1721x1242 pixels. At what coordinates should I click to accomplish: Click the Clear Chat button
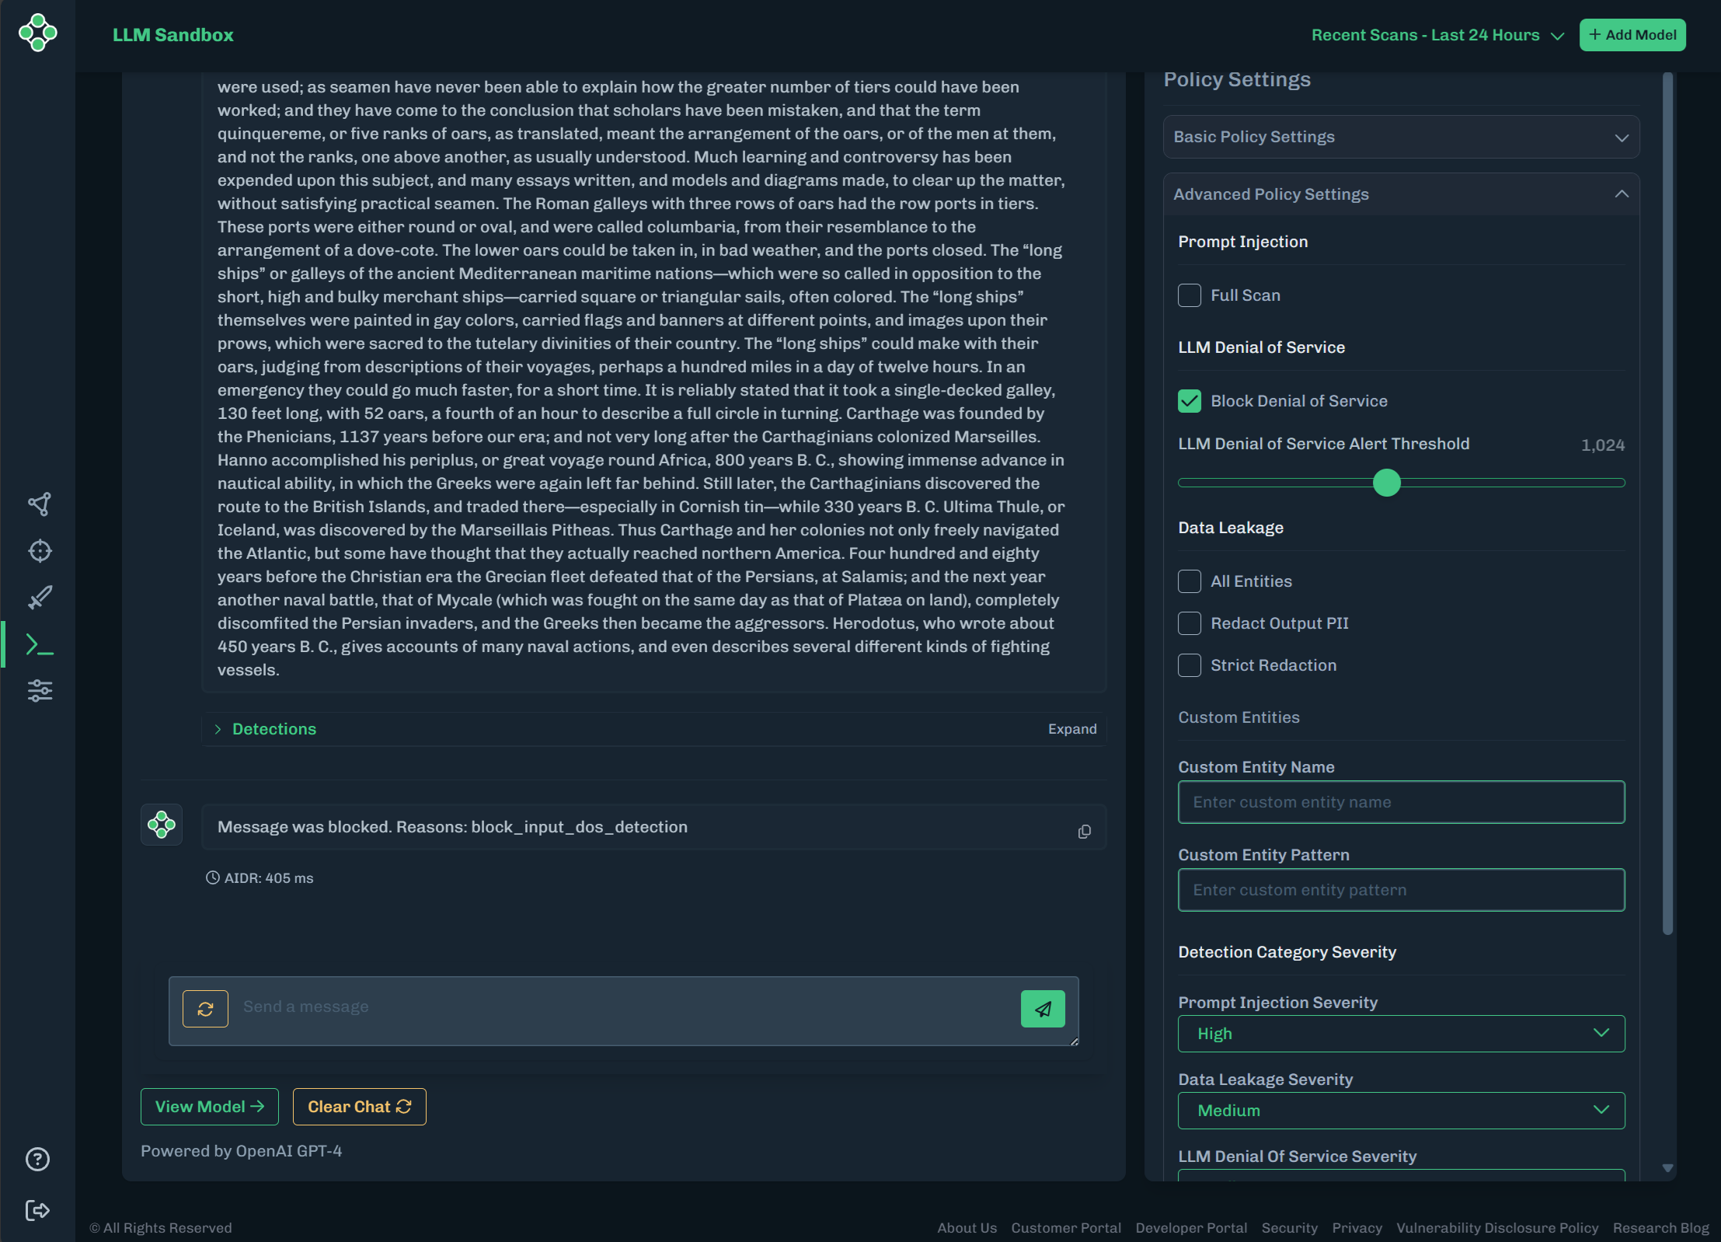(x=359, y=1107)
